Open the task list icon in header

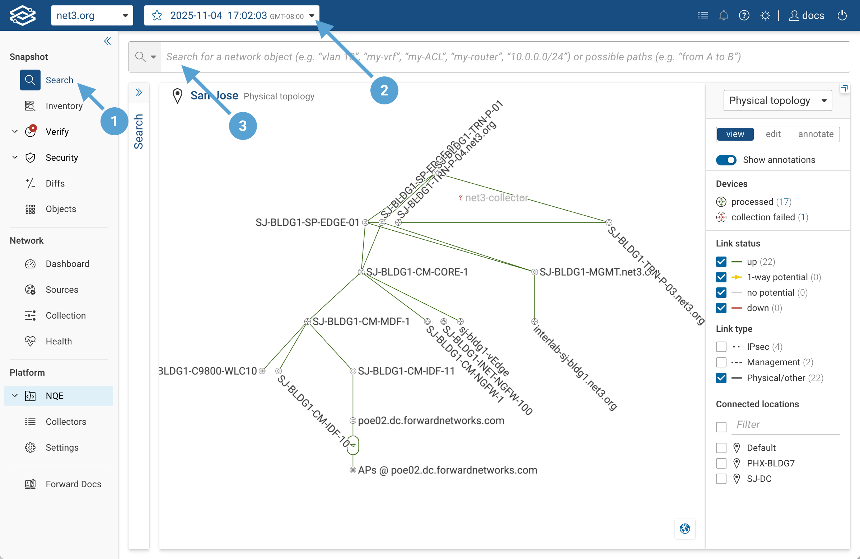click(x=702, y=15)
